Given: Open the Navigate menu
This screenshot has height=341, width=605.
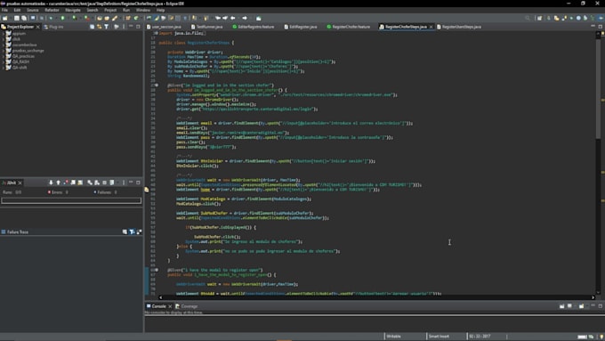Looking at the screenshot, I should [x=73, y=10].
